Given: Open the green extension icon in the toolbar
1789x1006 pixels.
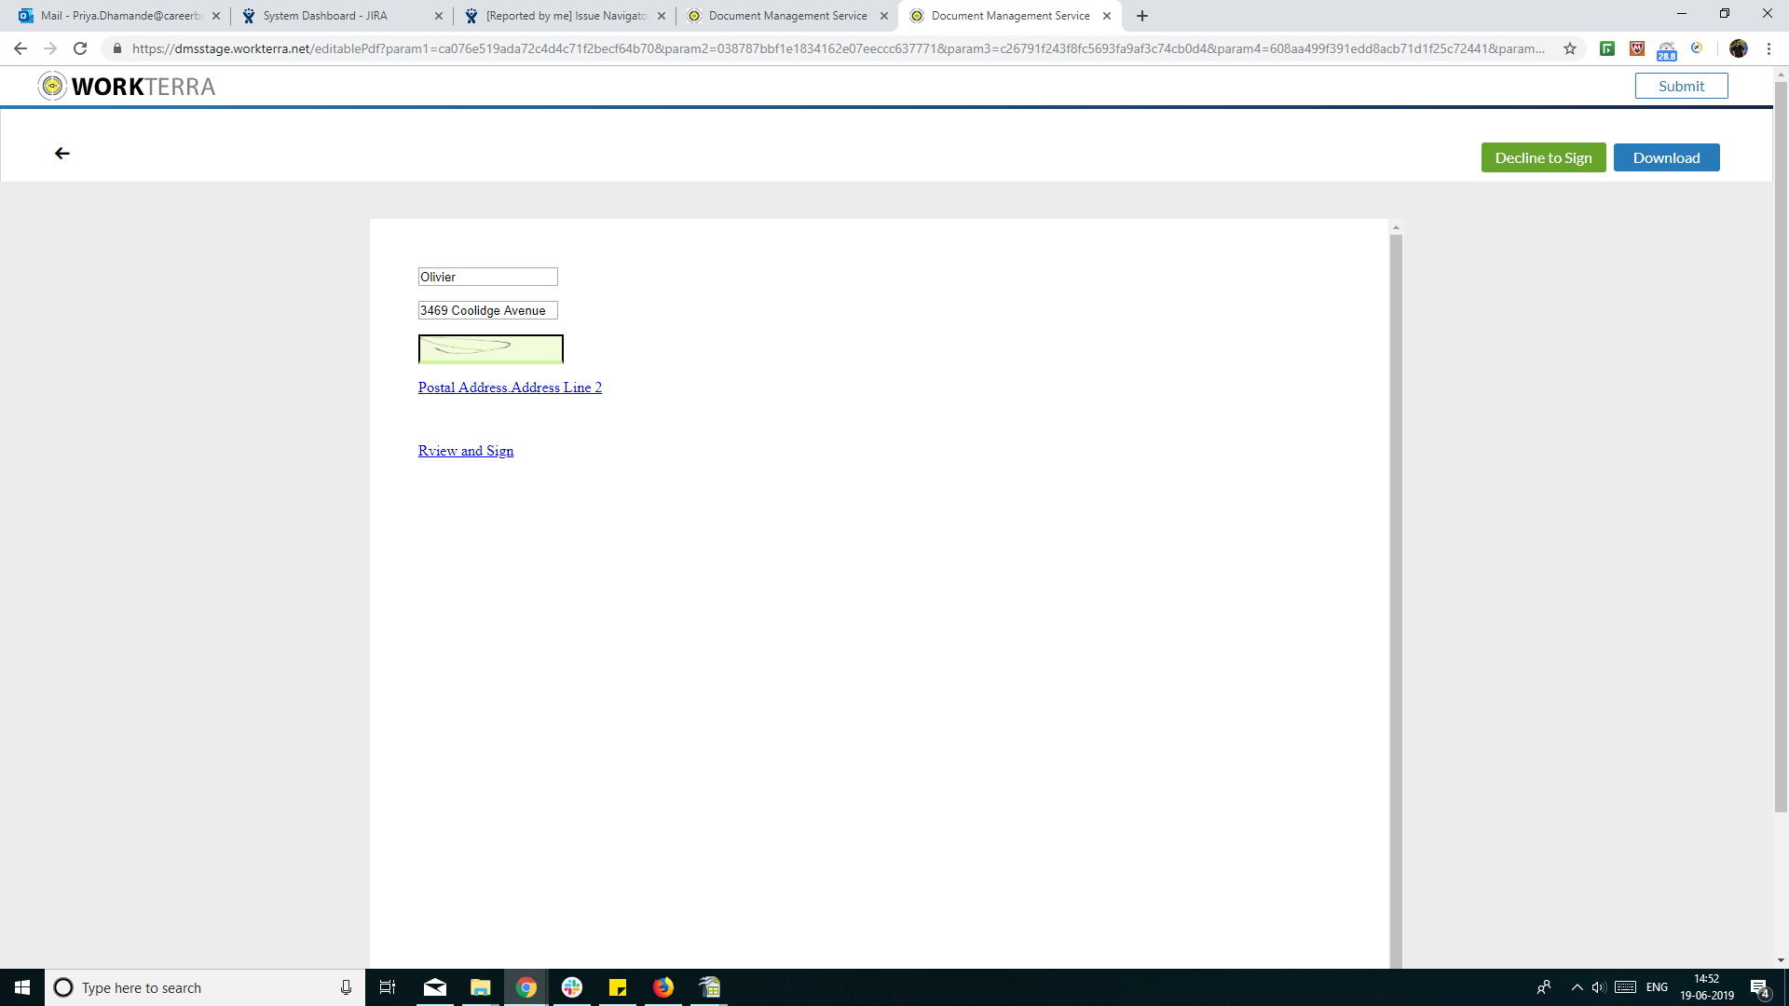Looking at the screenshot, I should click(1607, 48).
